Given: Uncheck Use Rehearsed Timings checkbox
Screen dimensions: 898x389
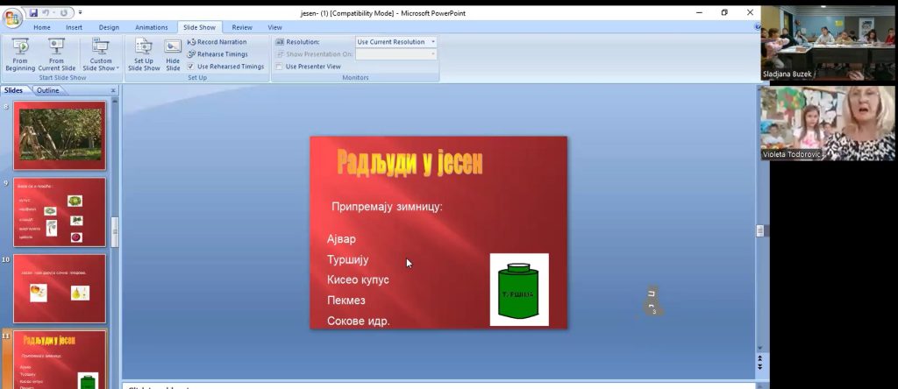Looking at the screenshot, I should [191, 67].
